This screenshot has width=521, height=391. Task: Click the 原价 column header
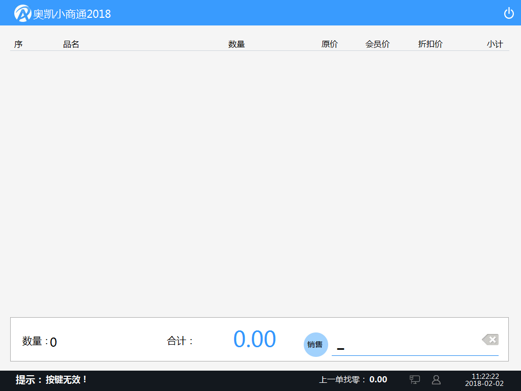(330, 44)
